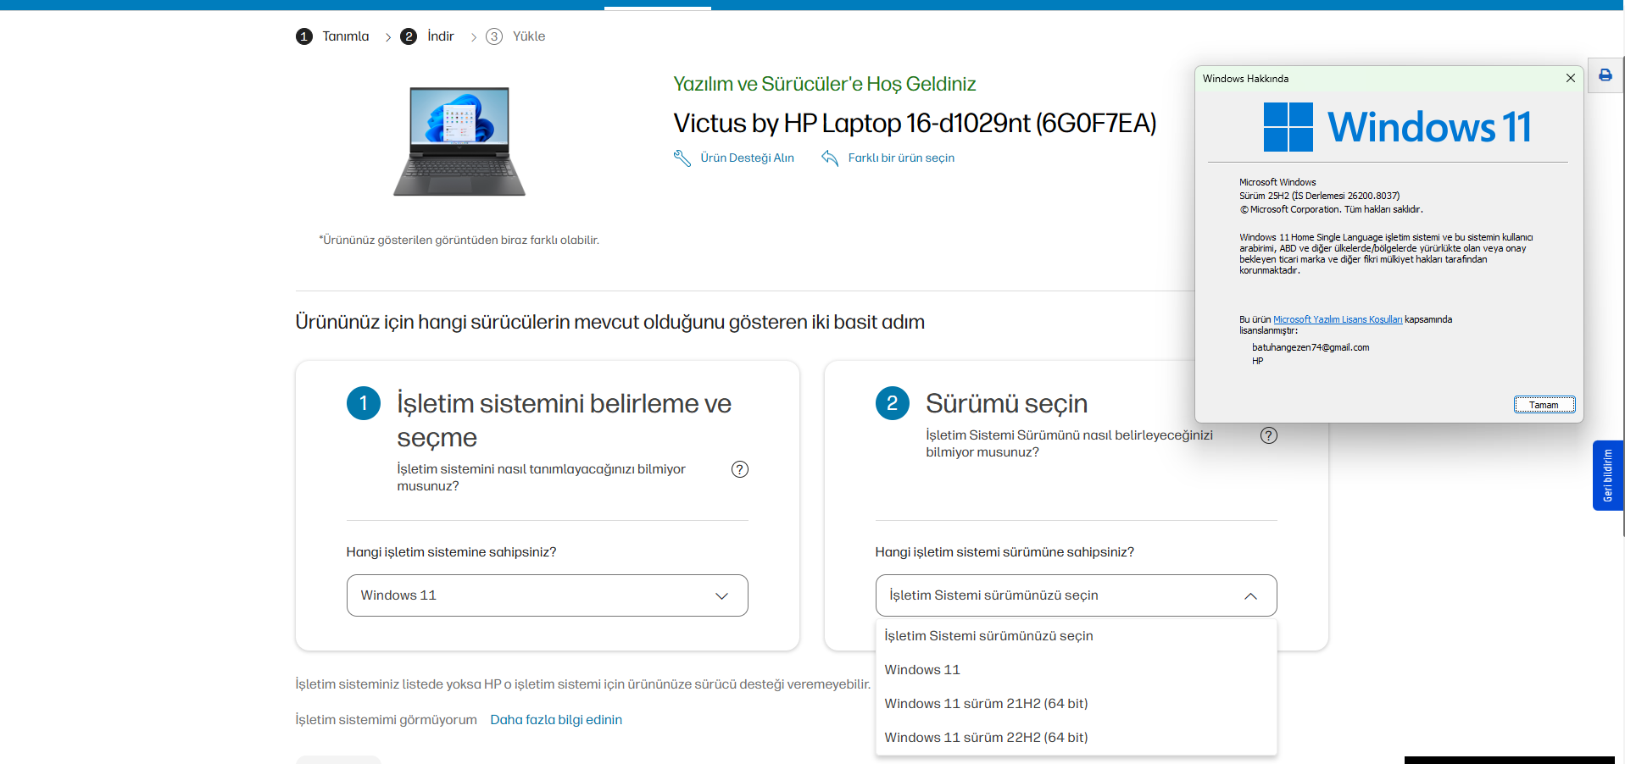
Task: Click 'Hangi işletim sistemine sahipsiniz?' label
Action: (451, 552)
